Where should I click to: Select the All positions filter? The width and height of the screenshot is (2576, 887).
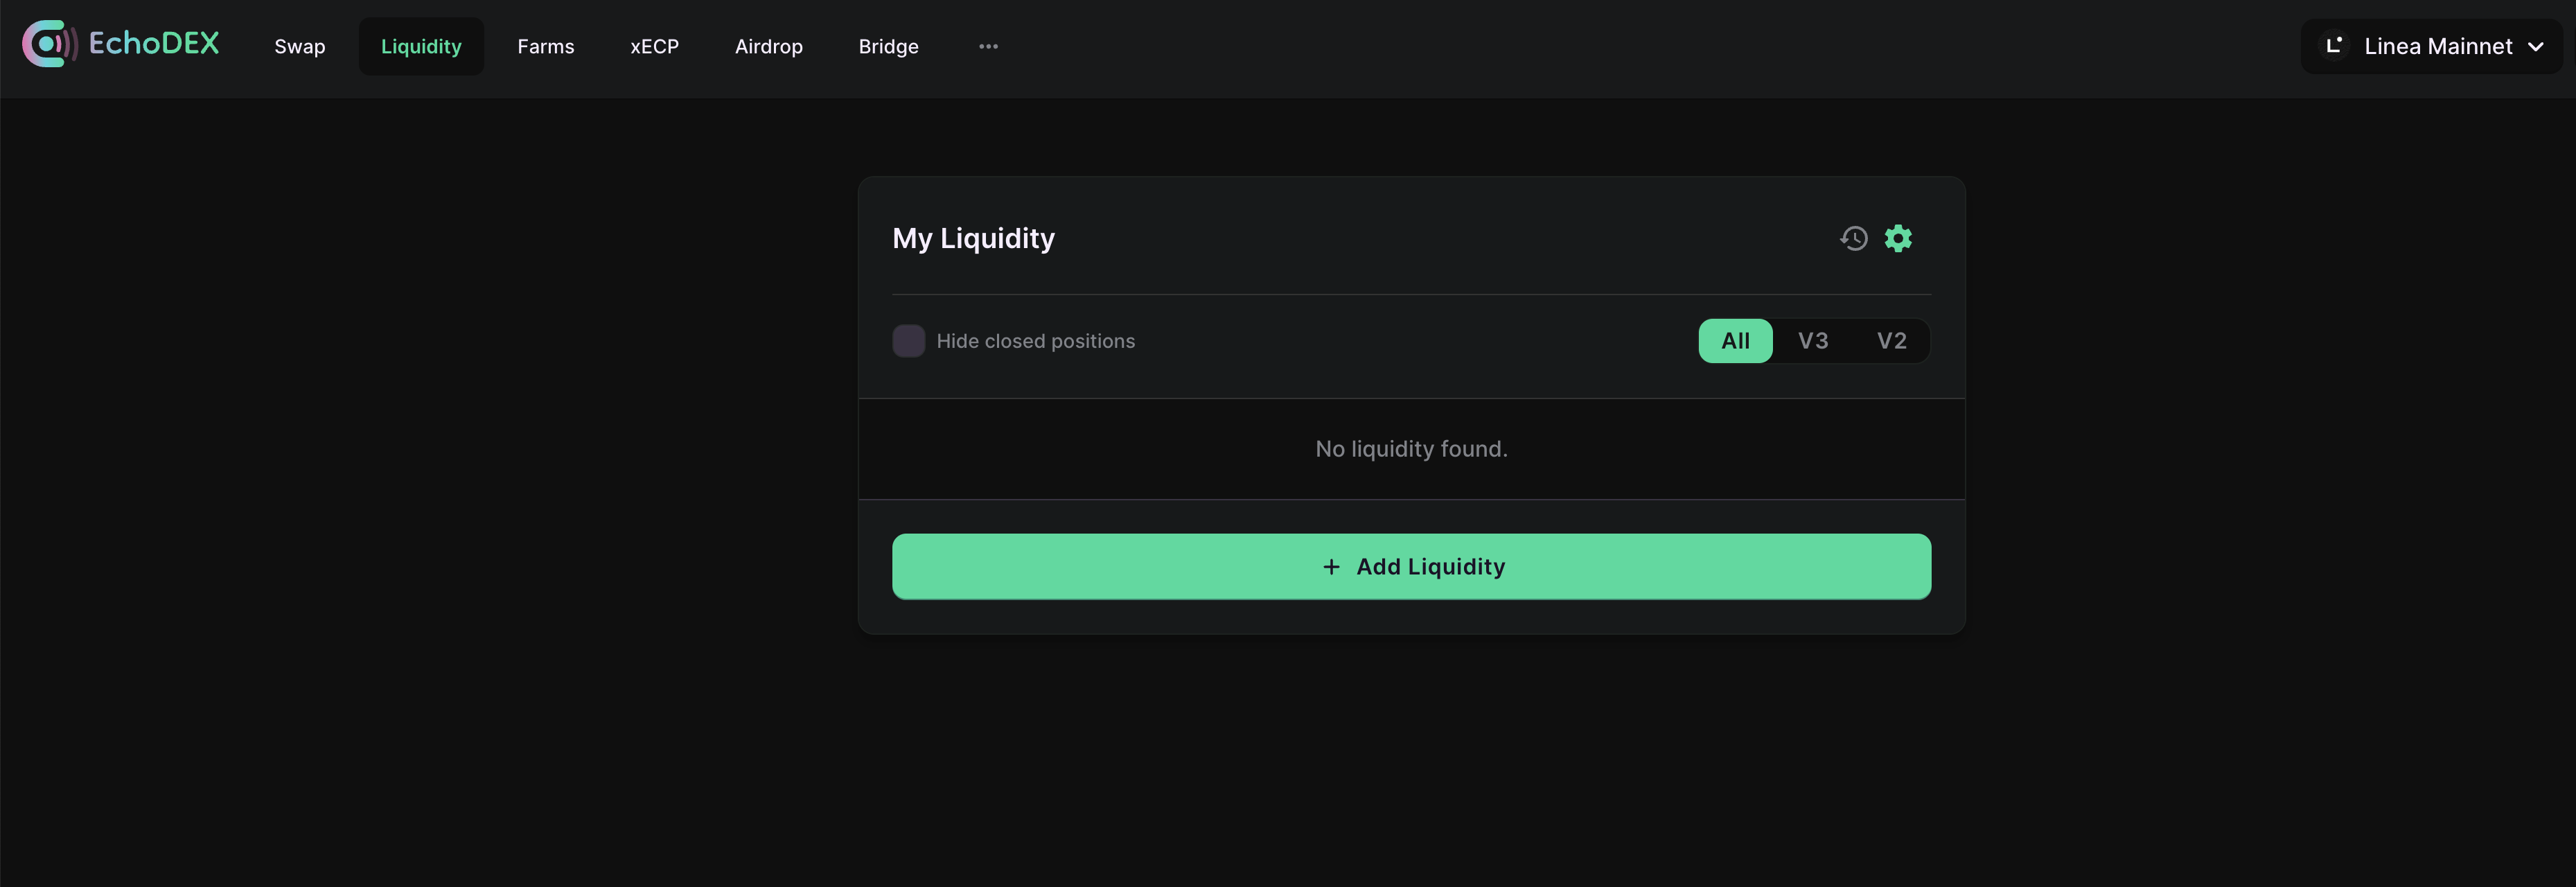coord(1735,341)
